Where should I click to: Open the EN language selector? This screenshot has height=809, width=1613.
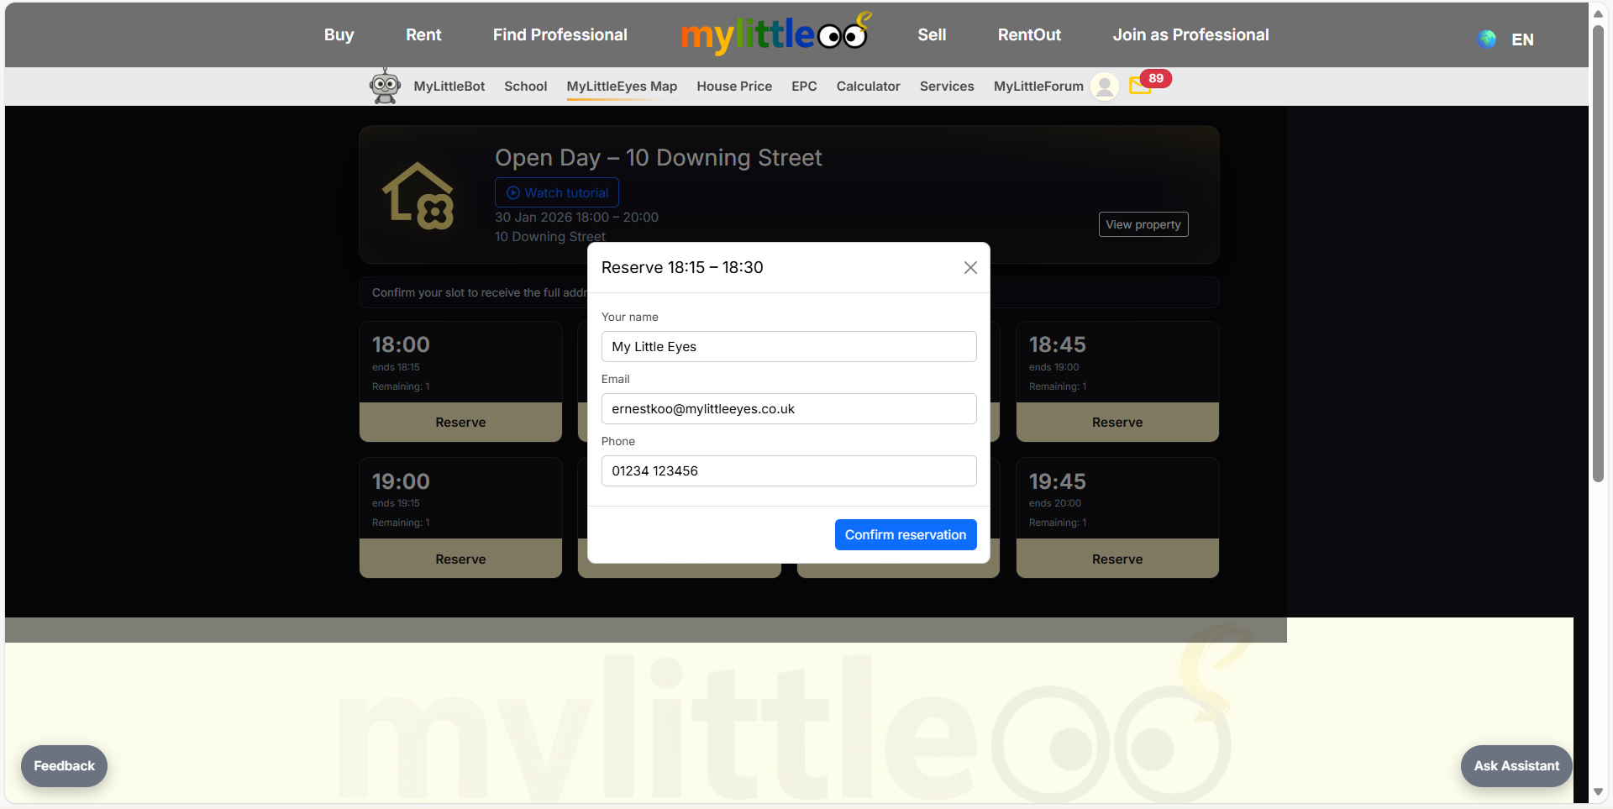coord(1521,39)
